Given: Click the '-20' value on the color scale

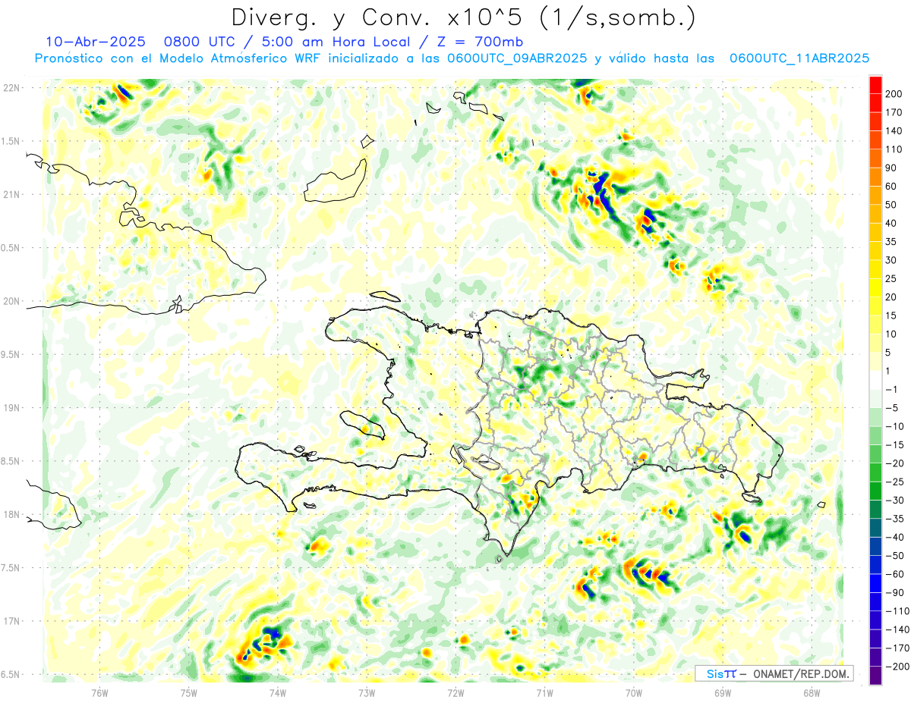Looking at the screenshot, I should (895, 463).
